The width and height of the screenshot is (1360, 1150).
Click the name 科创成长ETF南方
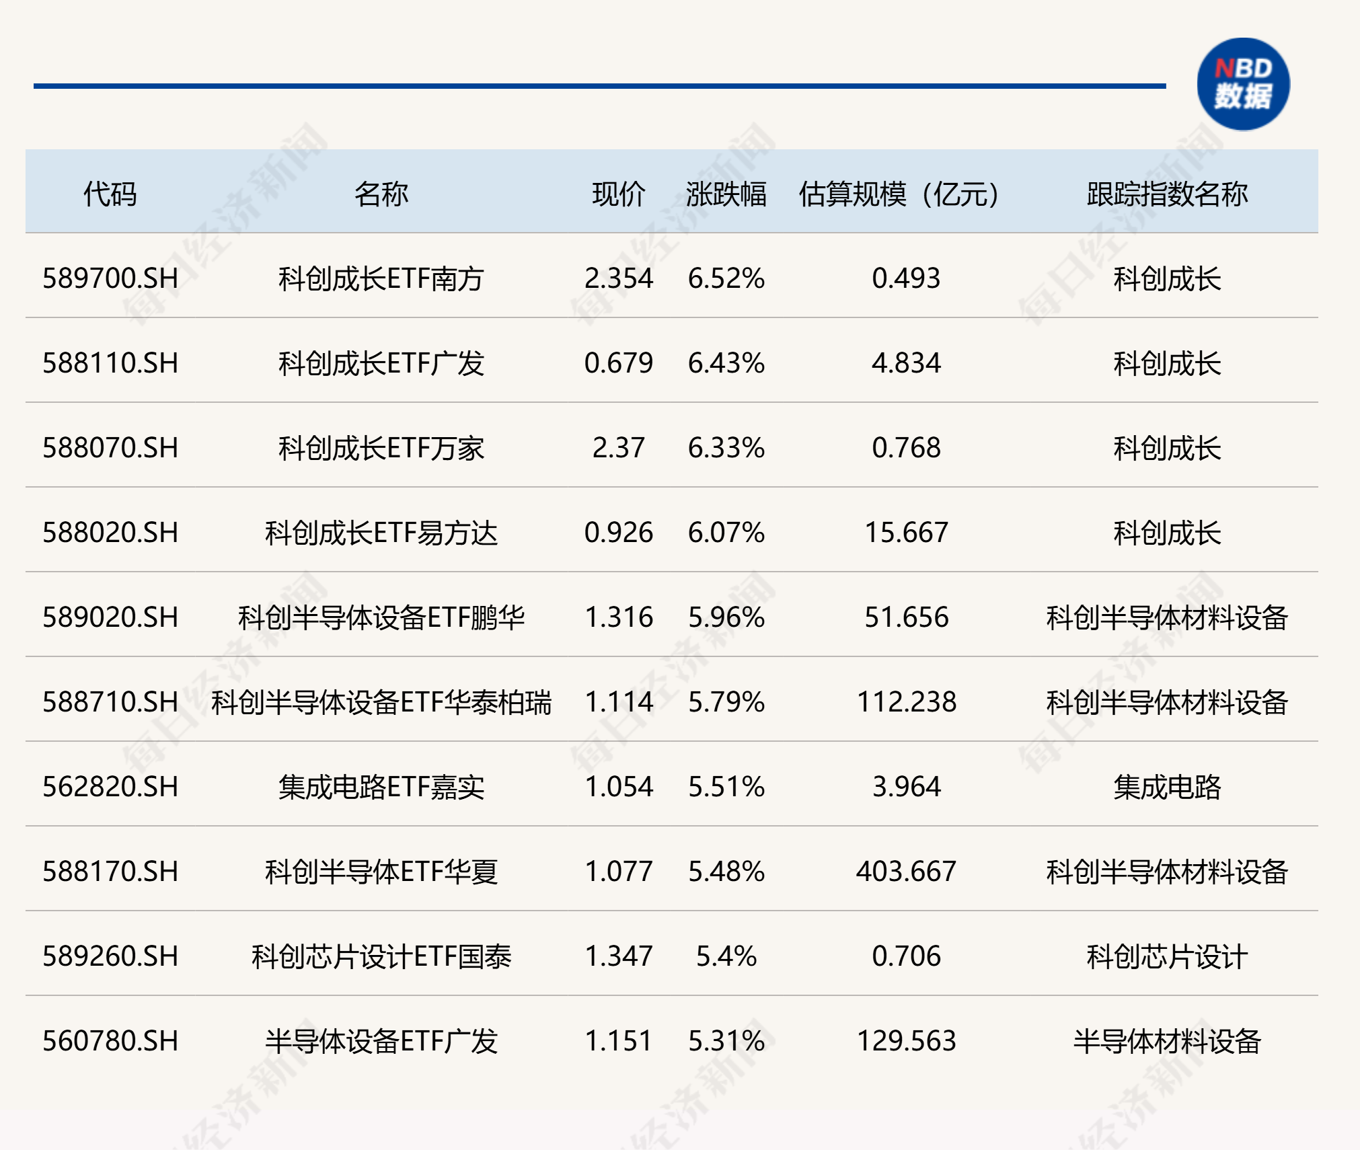(x=381, y=278)
